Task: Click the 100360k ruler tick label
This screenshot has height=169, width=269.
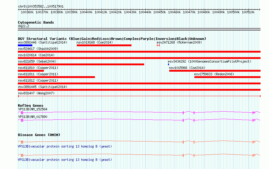Action: click(27, 12)
